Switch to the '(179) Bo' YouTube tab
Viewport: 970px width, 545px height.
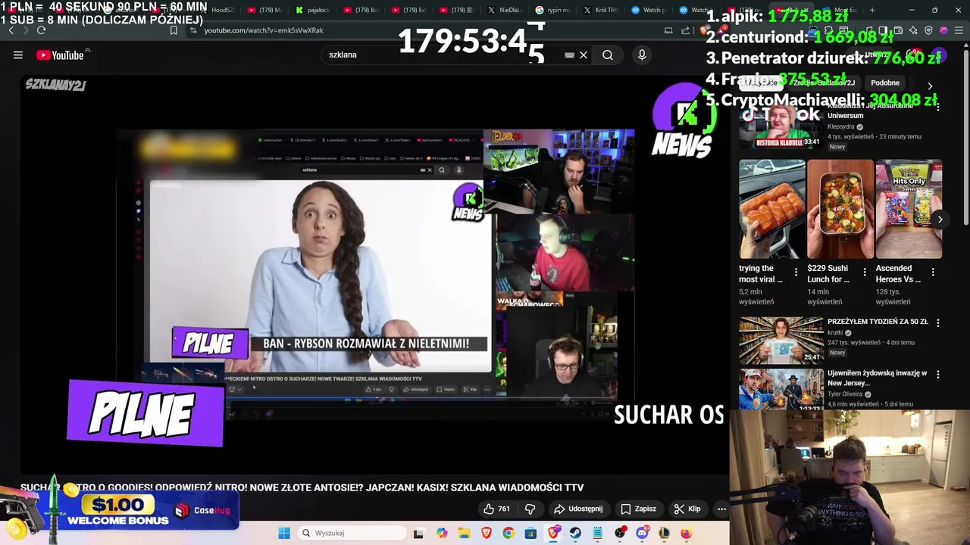361,10
